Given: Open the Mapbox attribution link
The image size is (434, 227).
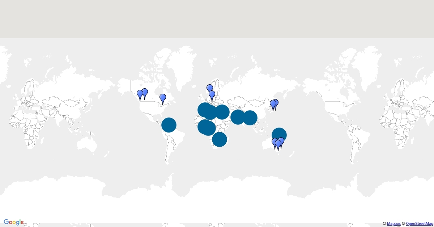Looking at the screenshot, I should (x=393, y=224).
